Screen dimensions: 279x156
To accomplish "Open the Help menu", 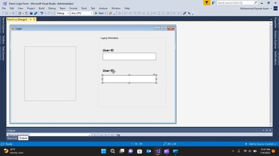I will 127,8.
